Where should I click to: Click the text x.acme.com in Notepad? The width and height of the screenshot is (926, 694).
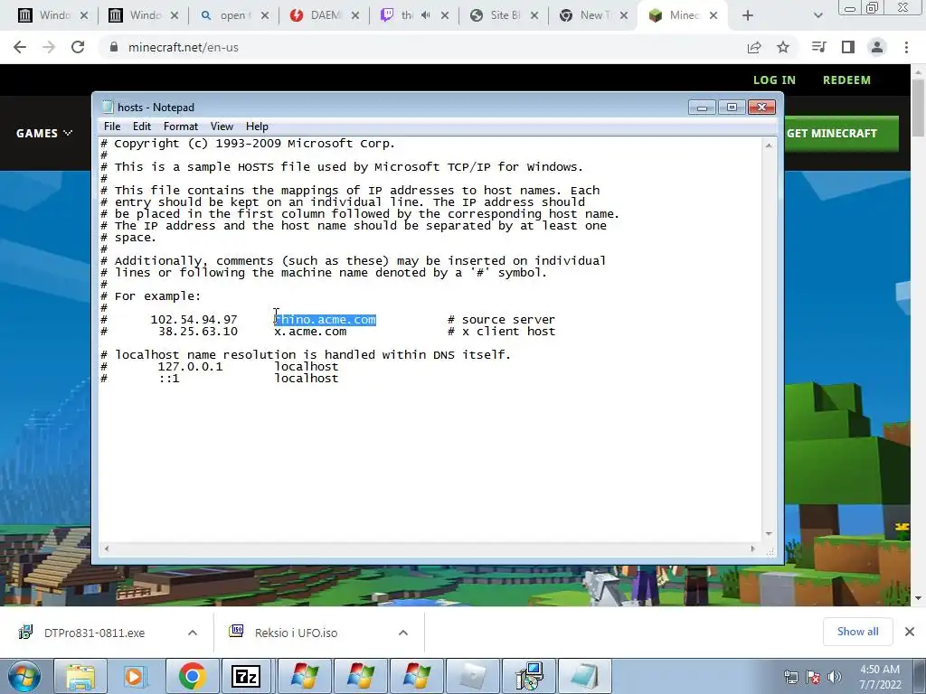tap(310, 331)
